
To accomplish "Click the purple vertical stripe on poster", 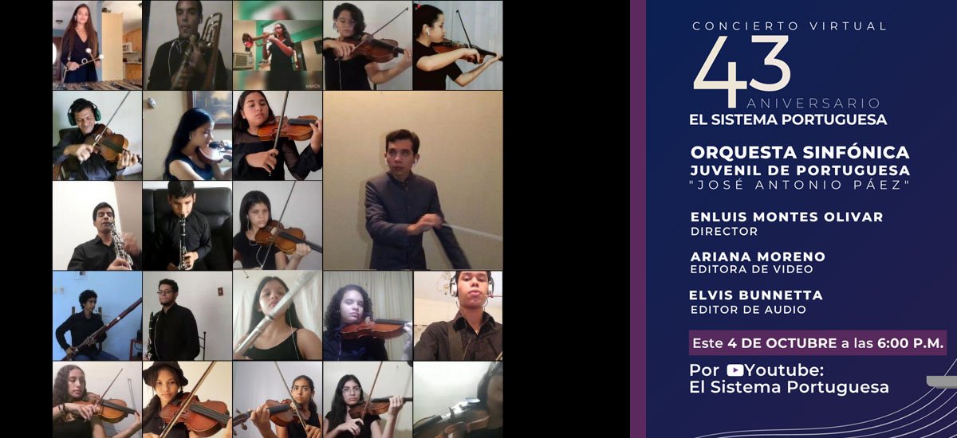I will tap(637, 219).
